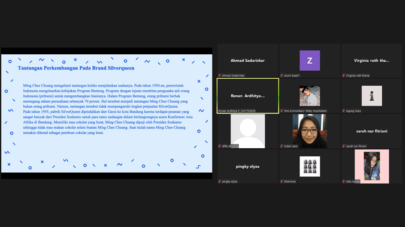
Task: Select Inka's pink-bordered profile photo
Action: [x=371, y=166]
